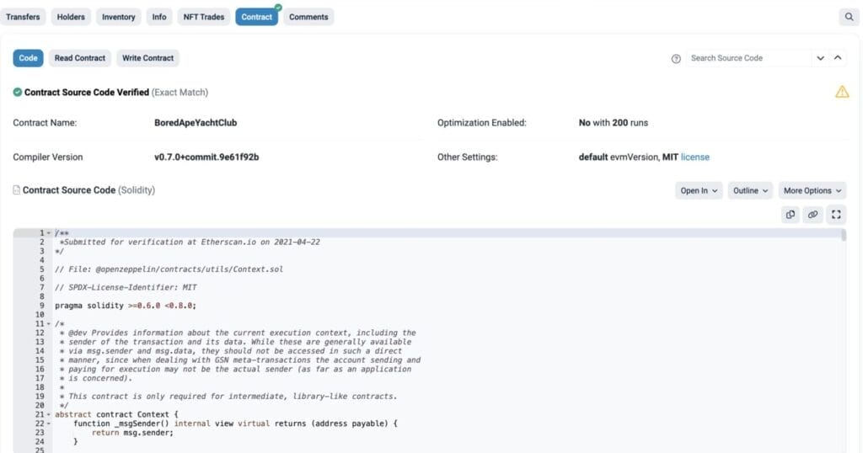
Task: Fold the _msgSender function at line 22
Action: [x=49, y=424]
